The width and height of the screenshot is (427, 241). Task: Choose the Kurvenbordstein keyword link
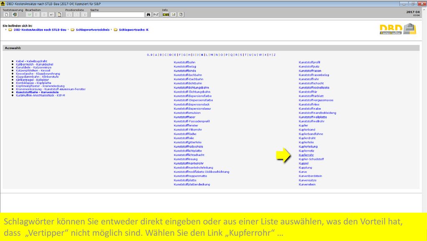point(310,176)
